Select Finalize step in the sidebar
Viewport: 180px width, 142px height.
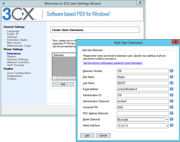click(12, 79)
